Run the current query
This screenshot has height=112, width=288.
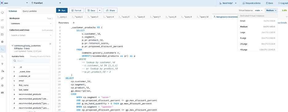[62, 10]
